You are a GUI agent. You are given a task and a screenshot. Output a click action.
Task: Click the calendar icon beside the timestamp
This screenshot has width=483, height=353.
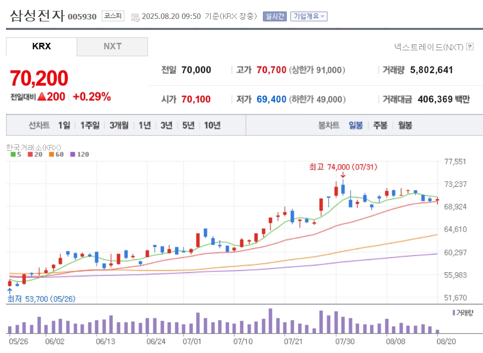[135, 17]
